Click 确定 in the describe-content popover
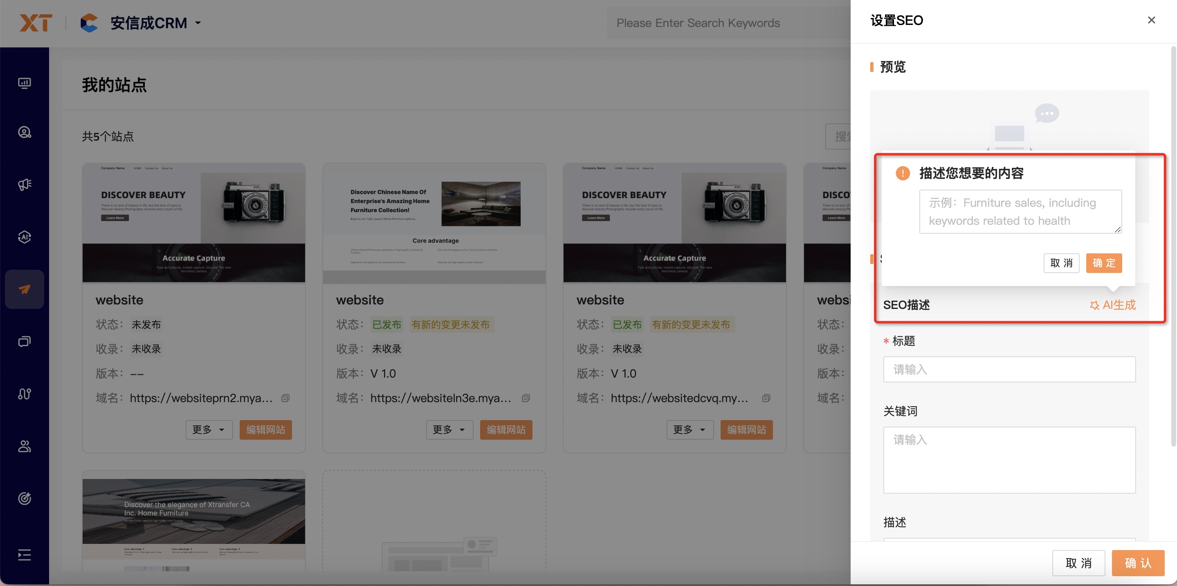The image size is (1177, 586). point(1103,263)
